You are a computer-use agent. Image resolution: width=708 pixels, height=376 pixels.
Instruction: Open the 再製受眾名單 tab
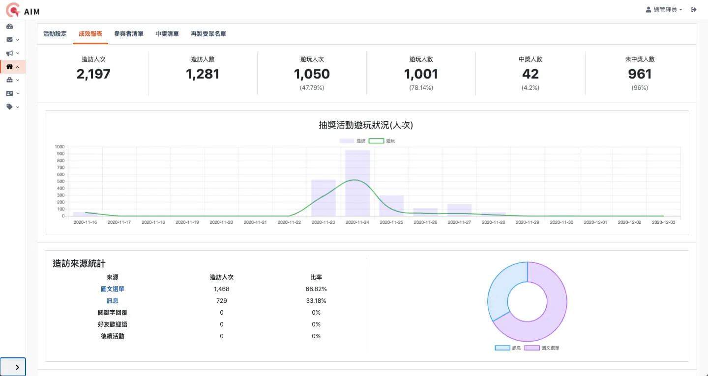point(208,34)
